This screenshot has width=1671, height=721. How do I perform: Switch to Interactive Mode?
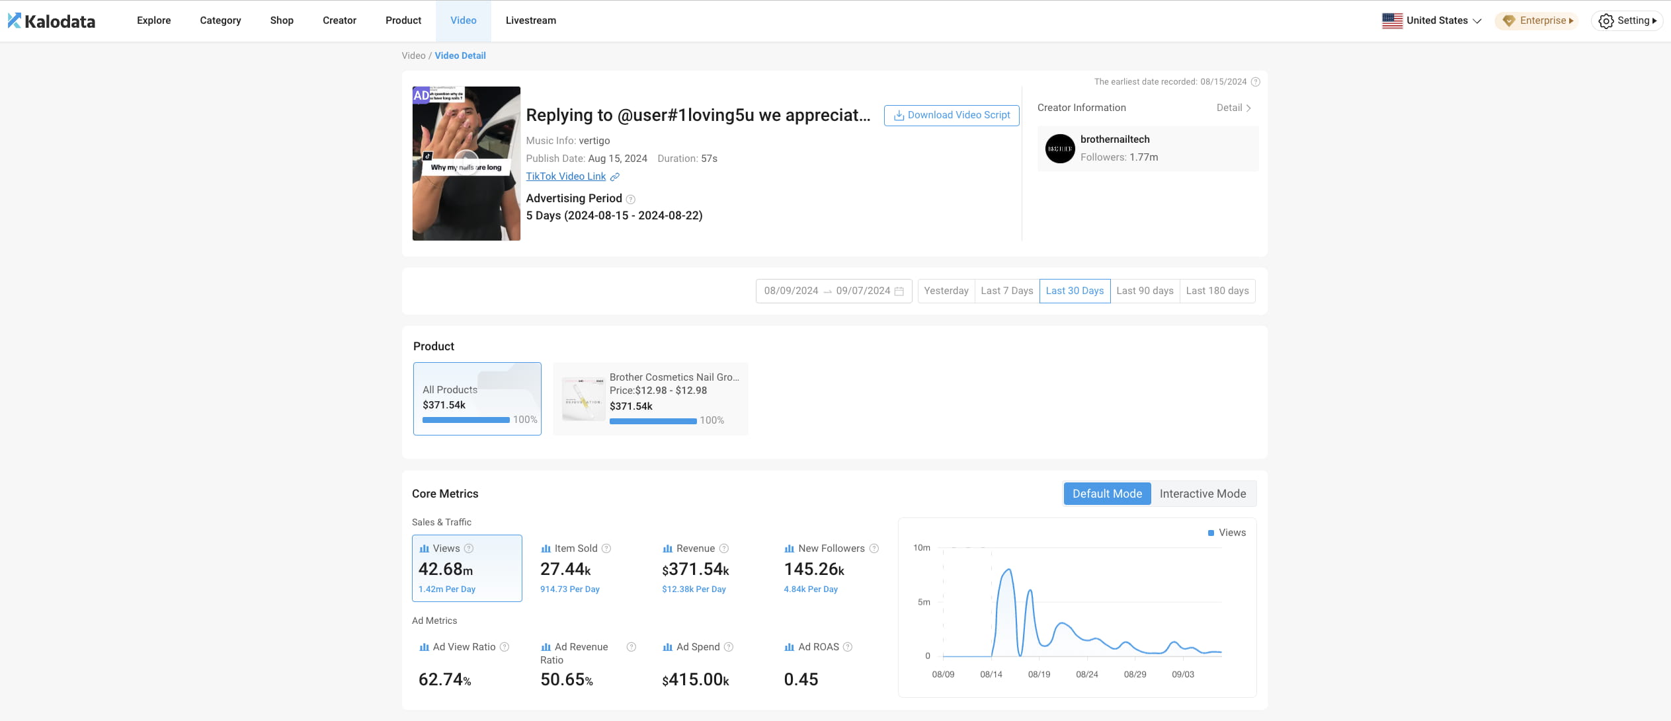(1202, 494)
